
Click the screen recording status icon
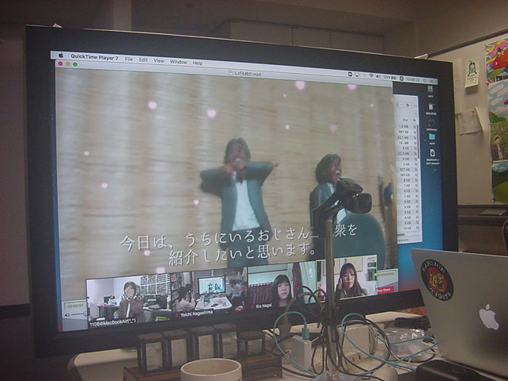tap(350, 74)
